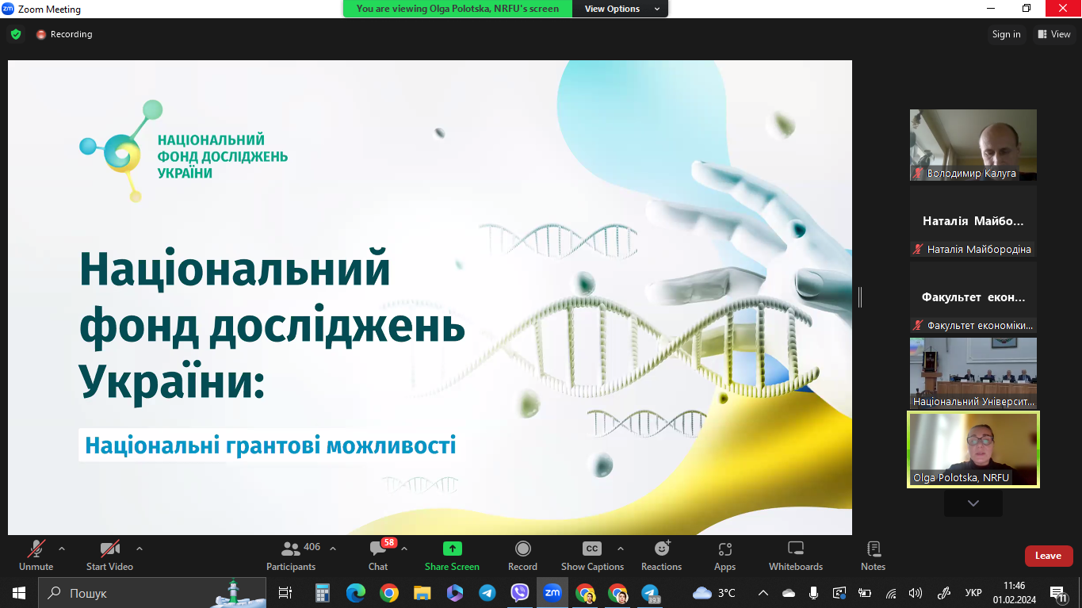Open the notifications center icon
The height and width of the screenshot is (608, 1082).
coord(1058,594)
